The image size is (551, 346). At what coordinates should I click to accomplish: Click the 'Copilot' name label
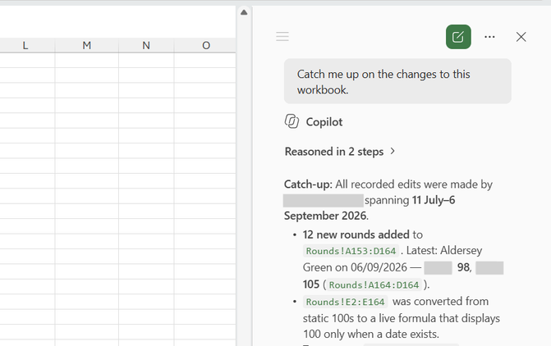point(324,122)
